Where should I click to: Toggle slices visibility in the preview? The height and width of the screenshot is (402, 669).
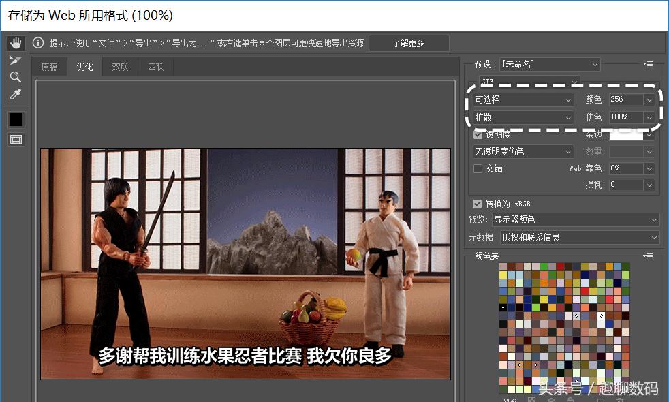(16, 139)
